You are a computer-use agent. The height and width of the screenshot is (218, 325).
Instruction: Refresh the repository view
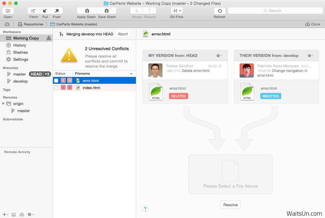coord(220,11)
